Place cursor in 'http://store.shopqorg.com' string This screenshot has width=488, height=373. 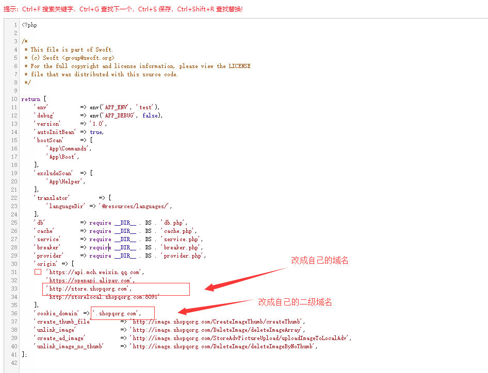pyautogui.click(x=88, y=289)
